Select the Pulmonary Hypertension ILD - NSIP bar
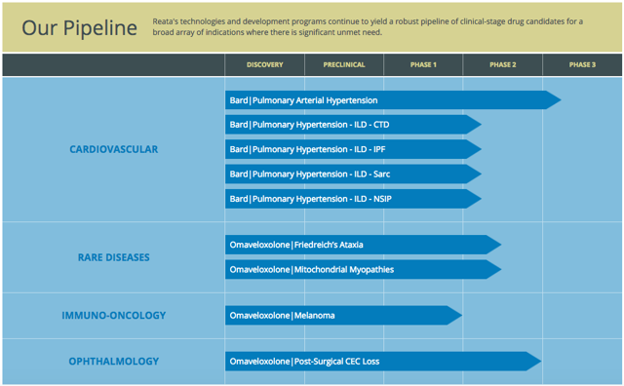624x386 pixels. click(353, 199)
